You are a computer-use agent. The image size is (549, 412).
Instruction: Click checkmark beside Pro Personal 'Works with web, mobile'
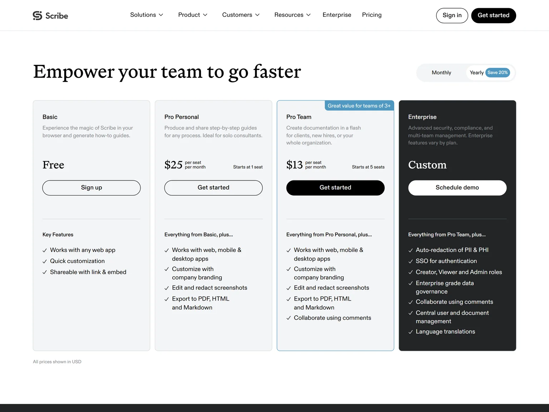click(x=167, y=250)
